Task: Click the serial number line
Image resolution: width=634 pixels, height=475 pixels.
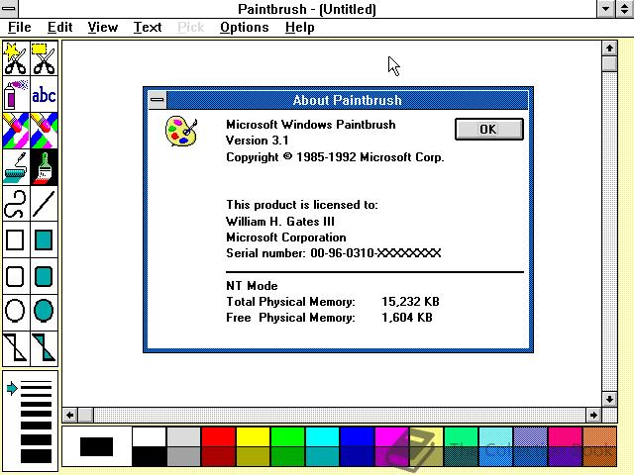Action: 333,253
